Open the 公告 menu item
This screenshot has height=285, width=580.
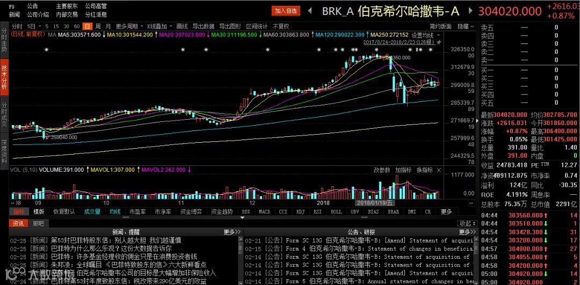coord(32,6)
